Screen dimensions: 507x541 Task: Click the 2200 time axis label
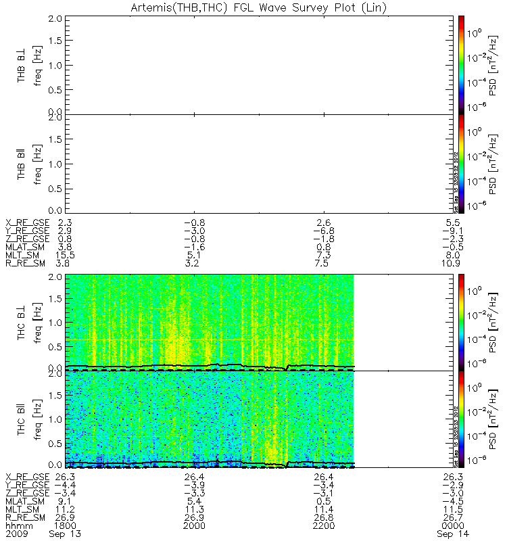[324, 526]
